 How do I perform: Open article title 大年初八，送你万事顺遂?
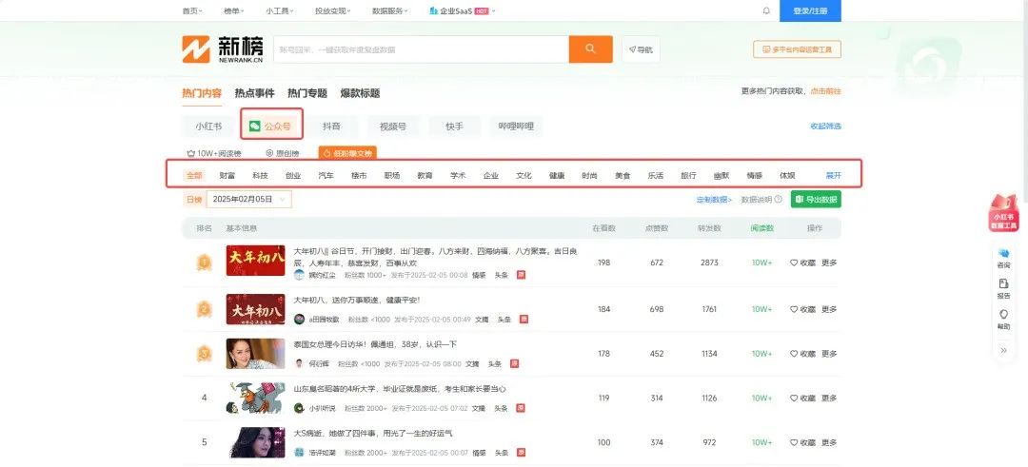357,300
